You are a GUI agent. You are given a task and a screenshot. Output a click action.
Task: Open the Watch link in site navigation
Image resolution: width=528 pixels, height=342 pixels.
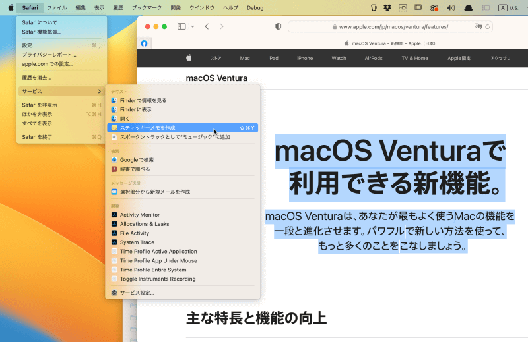click(x=339, y=58)
